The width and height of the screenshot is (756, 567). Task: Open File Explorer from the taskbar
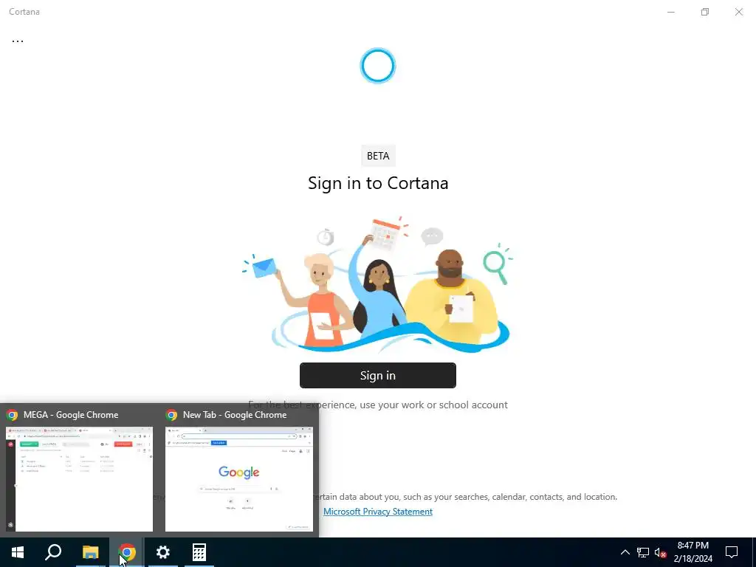90,552
